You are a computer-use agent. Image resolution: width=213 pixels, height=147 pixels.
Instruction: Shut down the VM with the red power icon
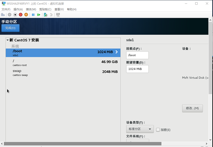tap(21, 15)
